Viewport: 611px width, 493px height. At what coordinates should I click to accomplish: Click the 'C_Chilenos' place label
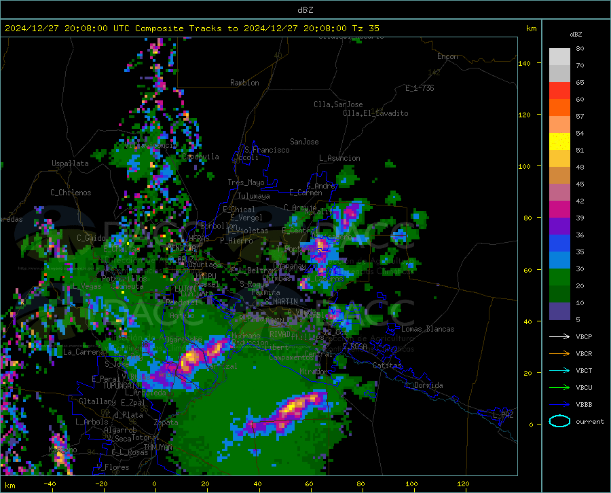(71, 193)
